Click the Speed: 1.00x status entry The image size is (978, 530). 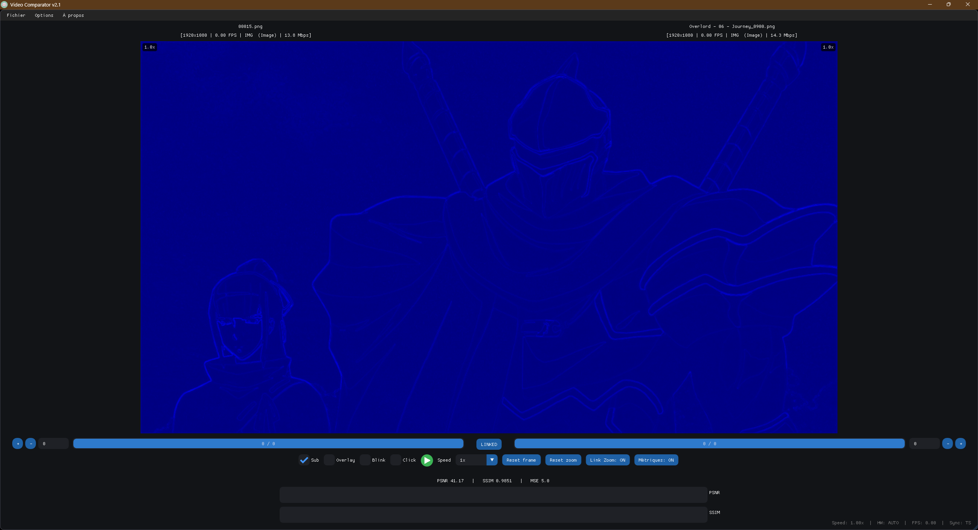point(847,523)
